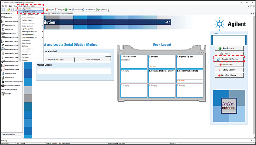Select Agilent BenchBot Robot device icon
The height and width of the screenshot is (145, 256).
click(3, 21)
